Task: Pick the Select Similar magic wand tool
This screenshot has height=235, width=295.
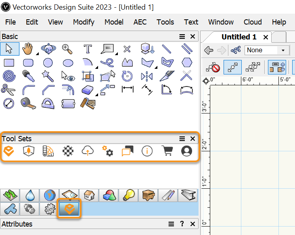Action: pyautogui.click(x=48, y=76)
